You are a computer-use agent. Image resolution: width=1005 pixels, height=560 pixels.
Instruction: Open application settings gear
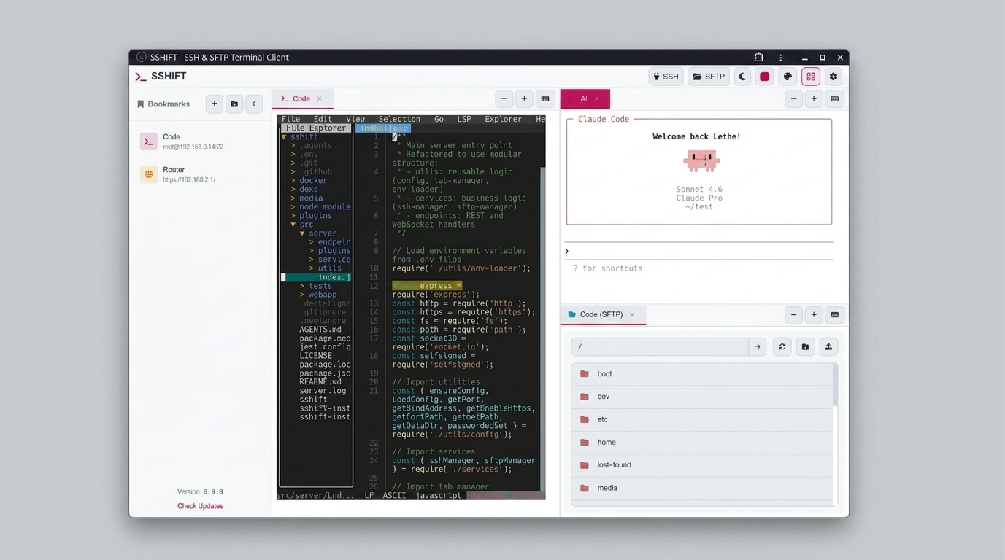(x=833, y=76)
